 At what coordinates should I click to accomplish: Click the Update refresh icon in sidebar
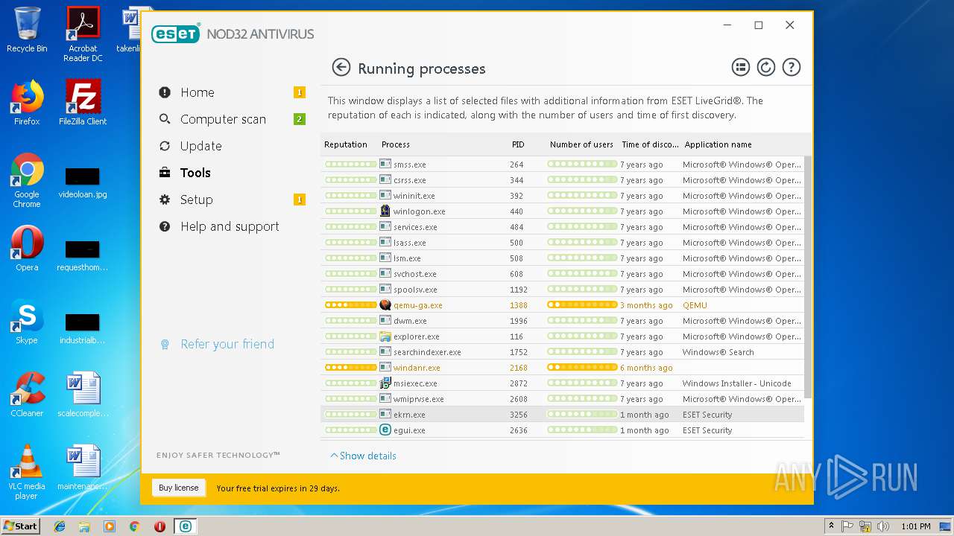(x=165, y=146)
